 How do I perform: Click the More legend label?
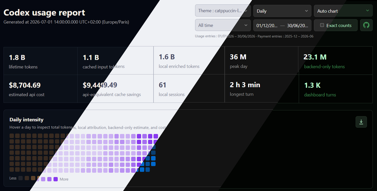click(64, 179)
